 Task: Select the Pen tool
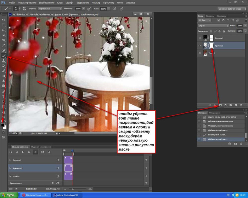point(4,91)
